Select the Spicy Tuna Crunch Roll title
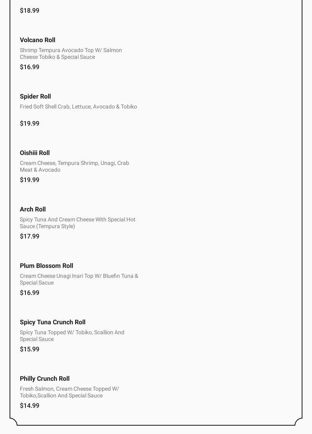The height and width of the screenshot is (434, 312). [x=52, y=322]
